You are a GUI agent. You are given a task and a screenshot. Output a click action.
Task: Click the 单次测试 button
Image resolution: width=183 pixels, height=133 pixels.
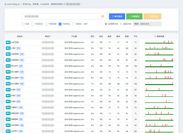coord(117,16)
